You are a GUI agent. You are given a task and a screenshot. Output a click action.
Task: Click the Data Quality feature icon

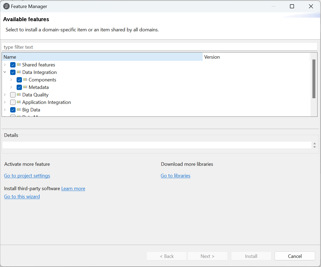coord(18,95)
